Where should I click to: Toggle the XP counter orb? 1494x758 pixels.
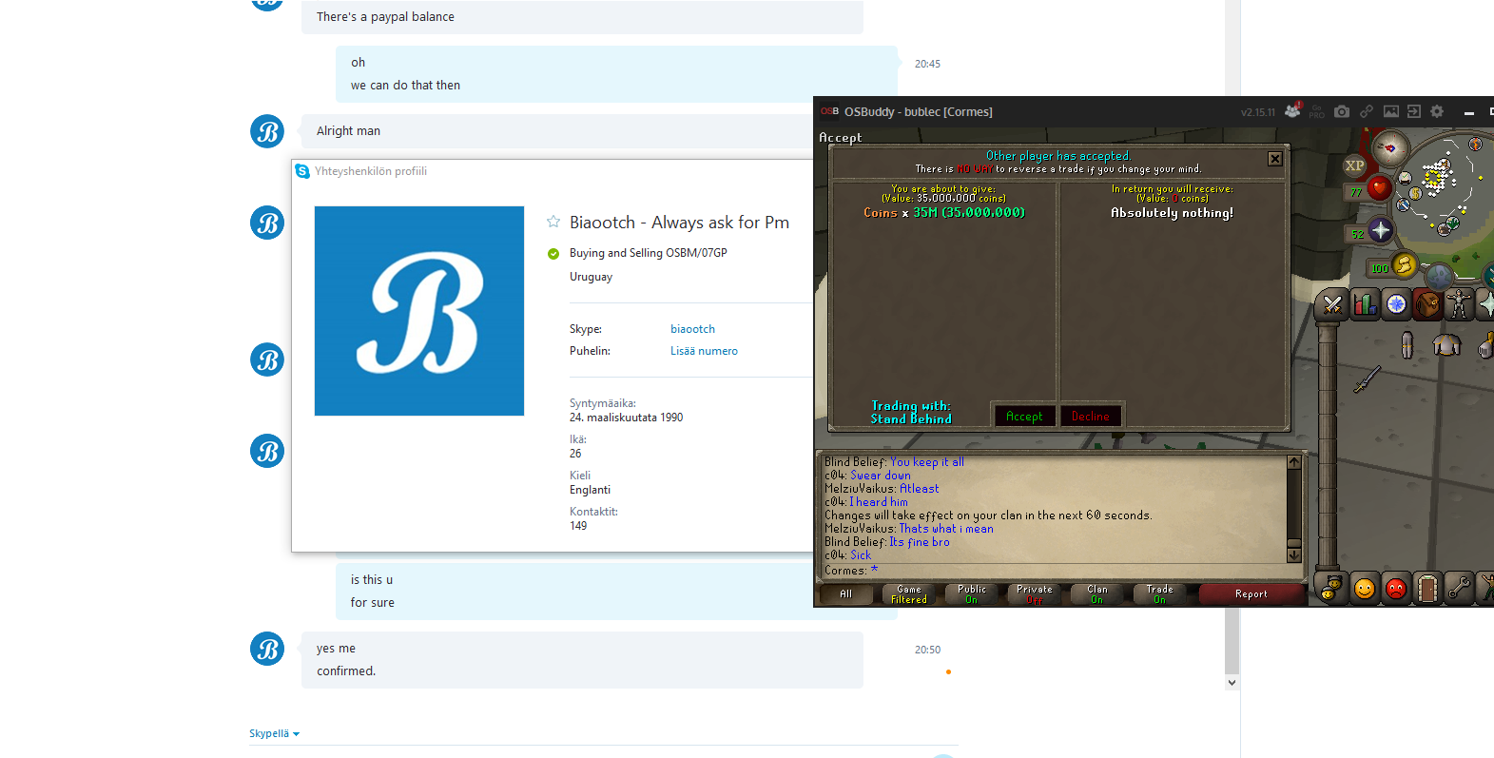pyautogui.click(x=1354, y=165)
